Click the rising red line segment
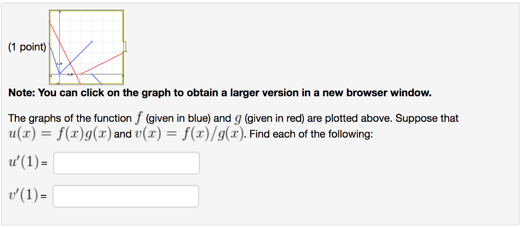Viewport: 522px width, 227px height. [x=102, y=64]
